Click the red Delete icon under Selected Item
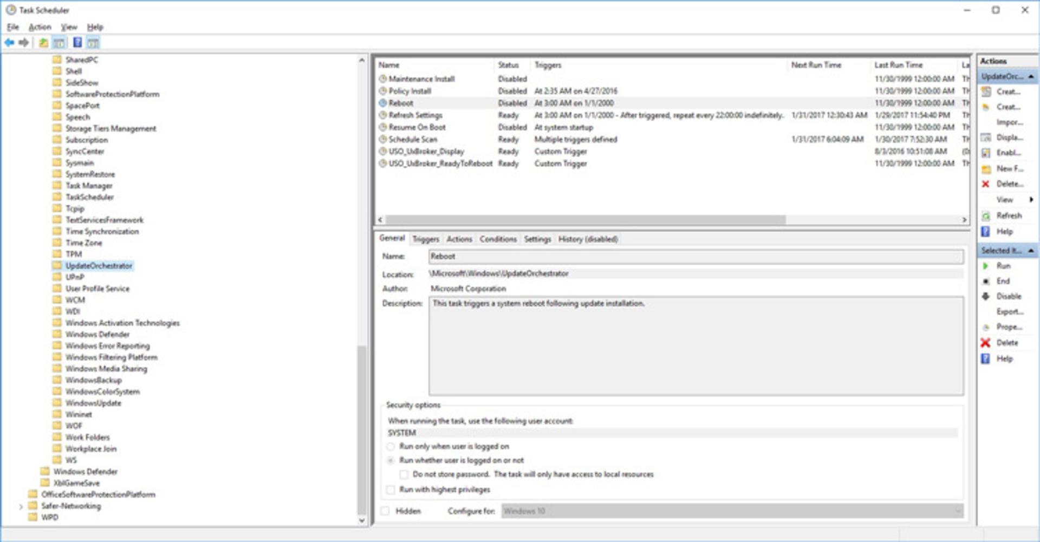This screenshot has height=542, width=1040. coord(985,343)
